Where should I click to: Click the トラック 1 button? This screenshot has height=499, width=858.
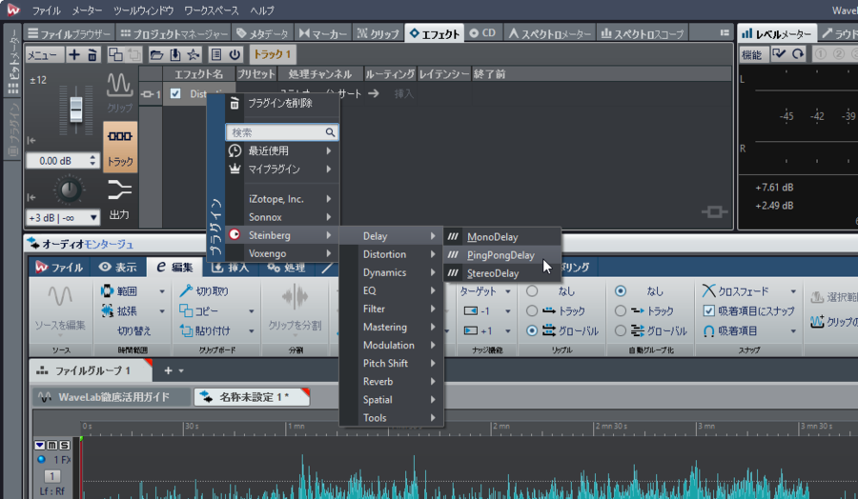click(x=273, y=54)
